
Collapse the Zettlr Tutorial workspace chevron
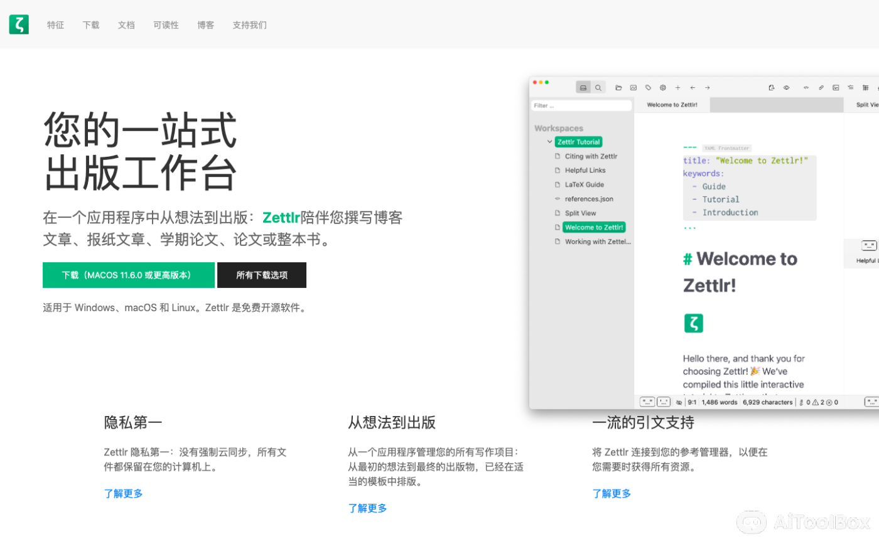click(550, 141)
